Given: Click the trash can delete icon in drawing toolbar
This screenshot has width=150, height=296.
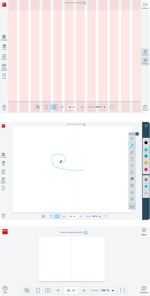Looking at the screenshot, I should (132, 199).
